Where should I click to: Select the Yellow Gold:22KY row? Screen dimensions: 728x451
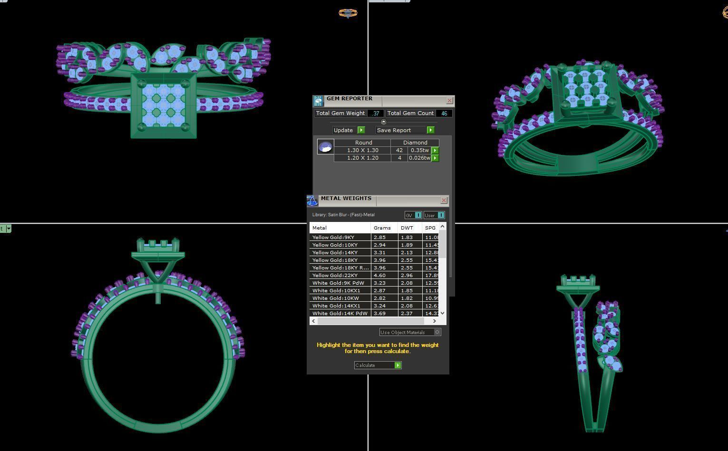(374, 276)
